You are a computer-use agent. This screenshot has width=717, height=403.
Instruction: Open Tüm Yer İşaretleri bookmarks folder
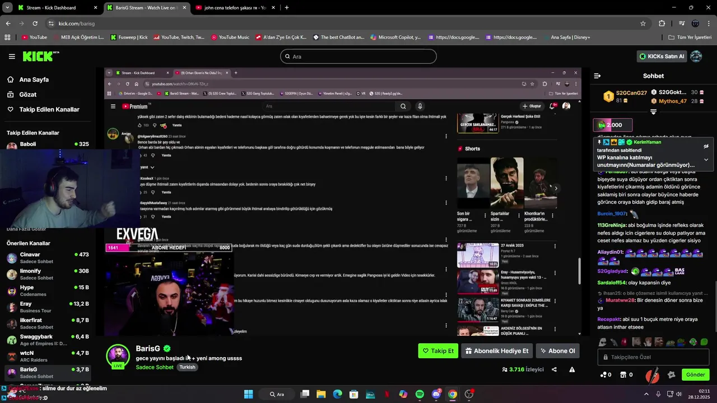coord(690,38)
